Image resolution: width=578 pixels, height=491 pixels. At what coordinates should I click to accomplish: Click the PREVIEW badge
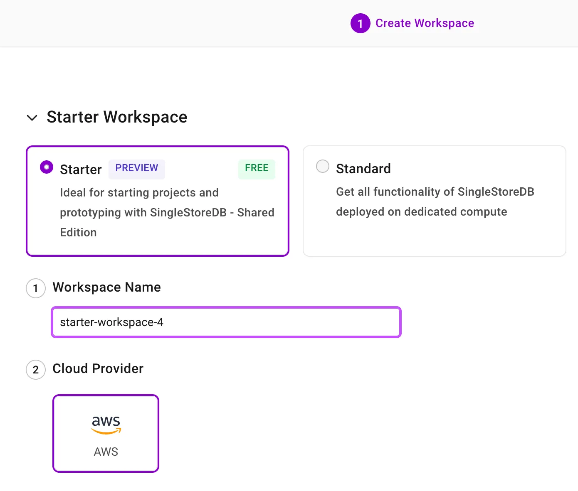[x=136, y=168]
